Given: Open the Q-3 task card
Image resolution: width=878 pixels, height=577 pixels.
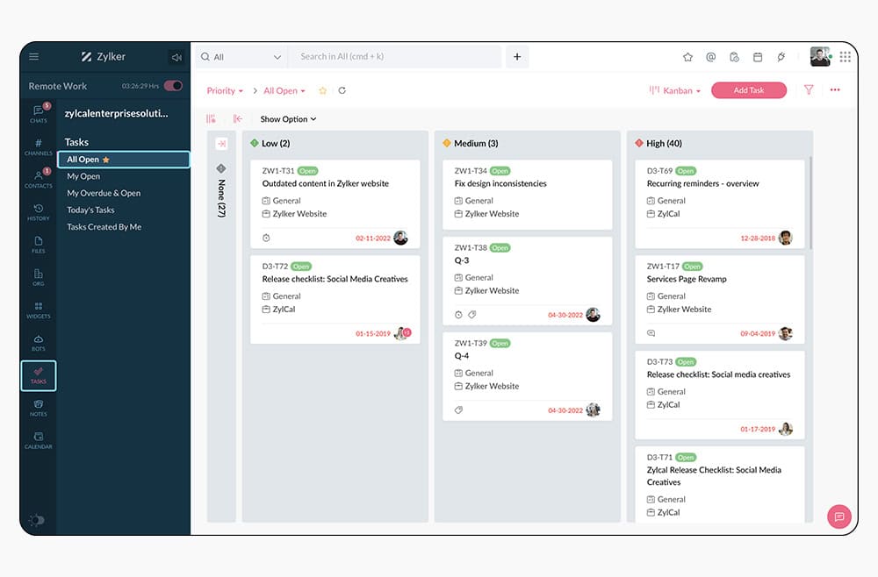Looking at the screenshot, I should pos(527,281).
